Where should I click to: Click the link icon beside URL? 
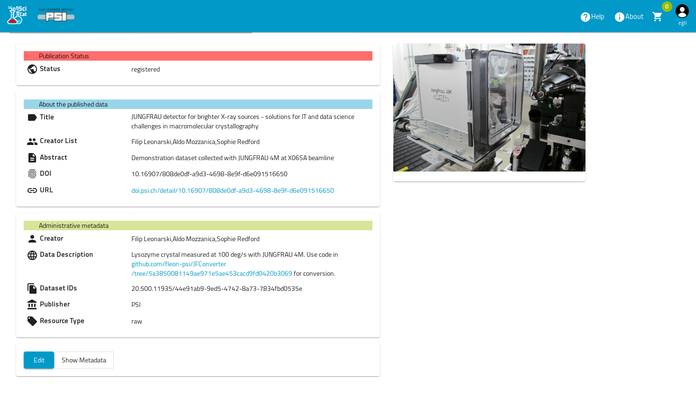tap(32, 190)
